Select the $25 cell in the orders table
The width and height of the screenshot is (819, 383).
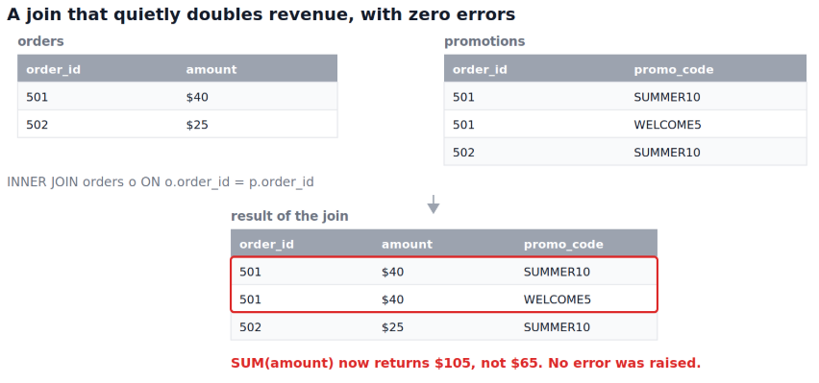[197, 125]
